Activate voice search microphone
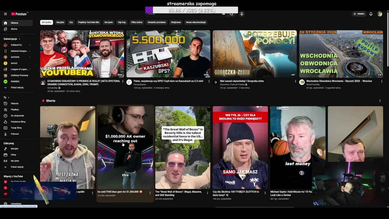The width and height of the screenshot is (389, 219). (x=242, y=14)
